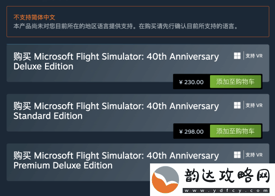Click 支持 VR label on Premium Deluxe Edition
275x196 pixels.
pos(254,155)
